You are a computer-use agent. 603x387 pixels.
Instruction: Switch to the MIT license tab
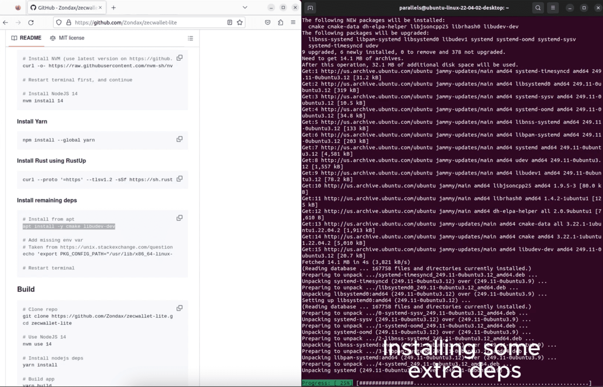(x=67, y=38)
